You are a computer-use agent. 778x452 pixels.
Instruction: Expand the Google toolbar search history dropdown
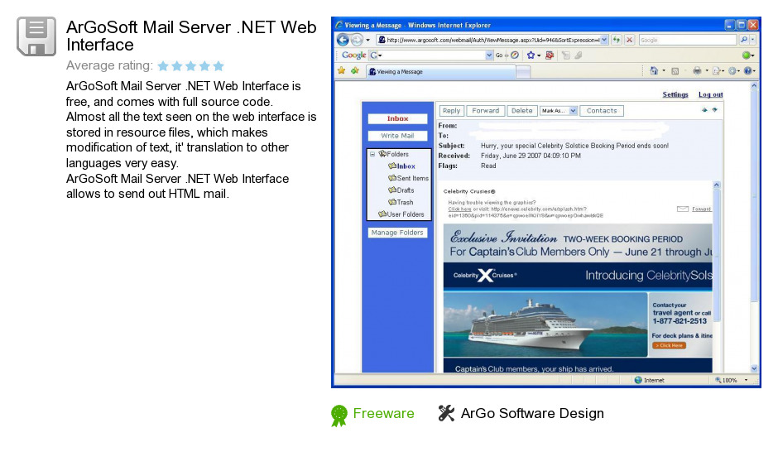[x=489, y=55]
